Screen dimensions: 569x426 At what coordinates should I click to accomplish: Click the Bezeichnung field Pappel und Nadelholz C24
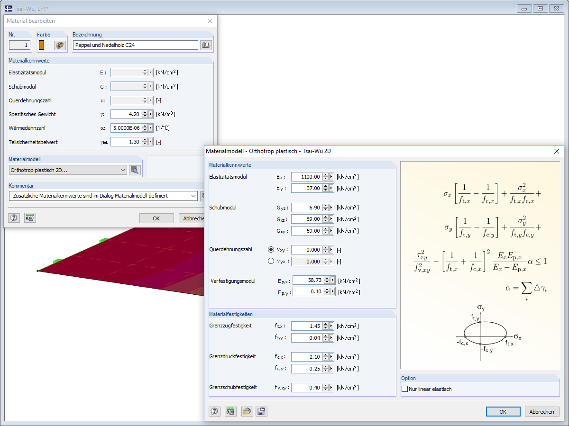click(x=135, y=45)
